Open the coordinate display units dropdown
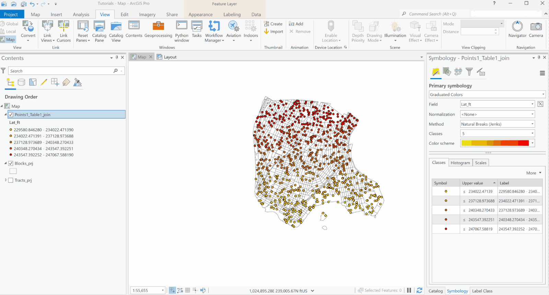The image size is (549, 295). coord(313,291)
